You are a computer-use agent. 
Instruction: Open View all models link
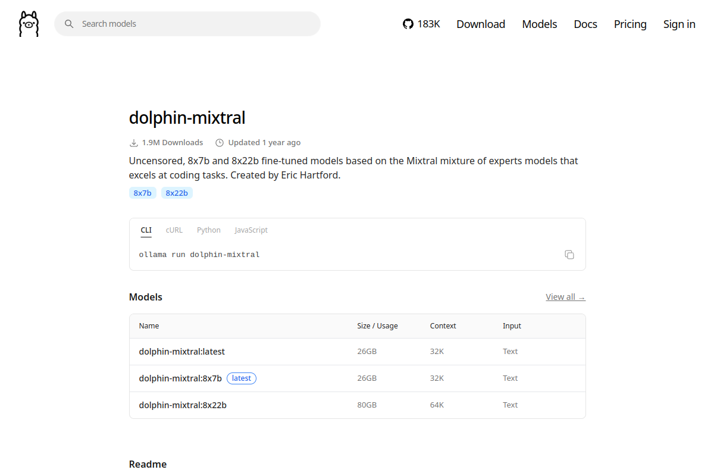pyautogui.click(x=565, y=297)
